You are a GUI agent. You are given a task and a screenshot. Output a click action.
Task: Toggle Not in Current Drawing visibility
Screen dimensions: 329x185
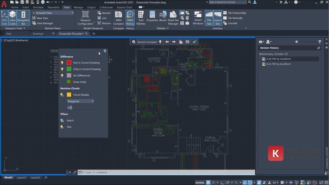click(x=62, y=62)
